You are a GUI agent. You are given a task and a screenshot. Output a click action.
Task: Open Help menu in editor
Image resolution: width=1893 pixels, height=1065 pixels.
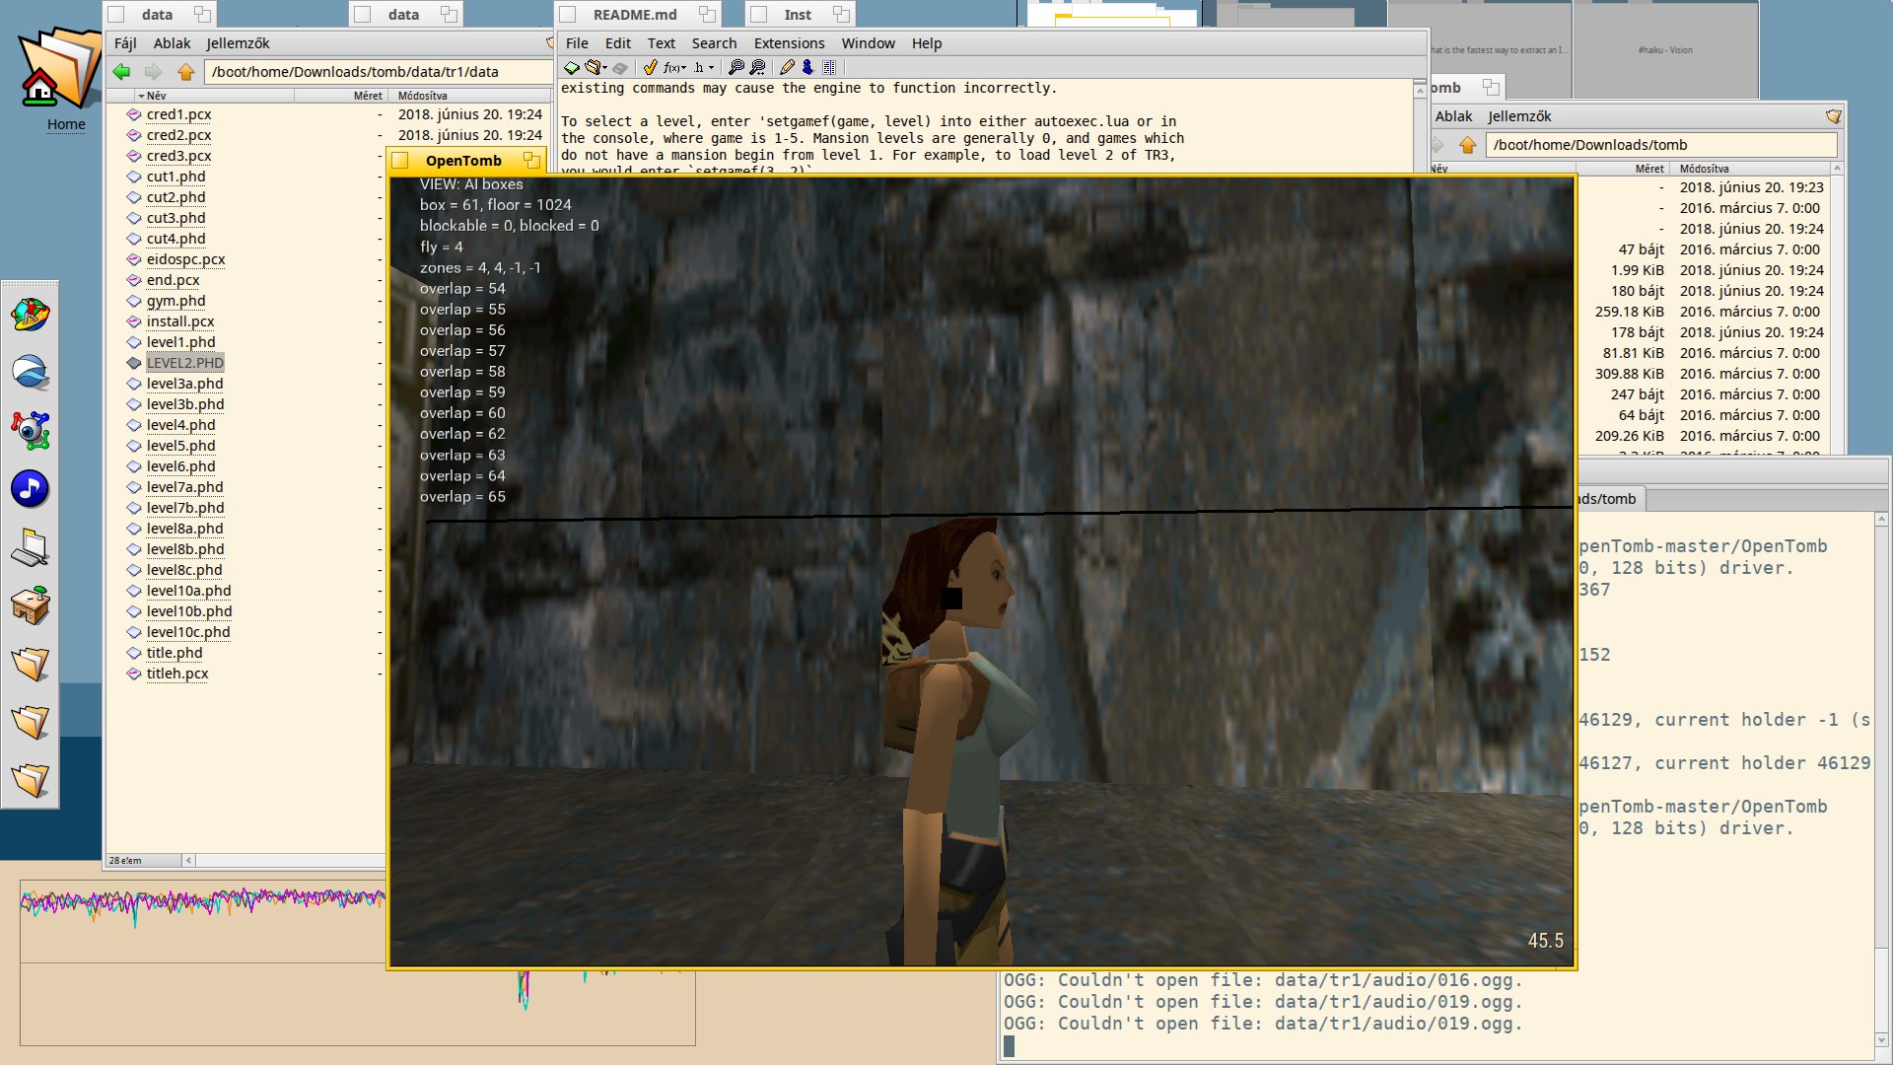pos(927,43)
